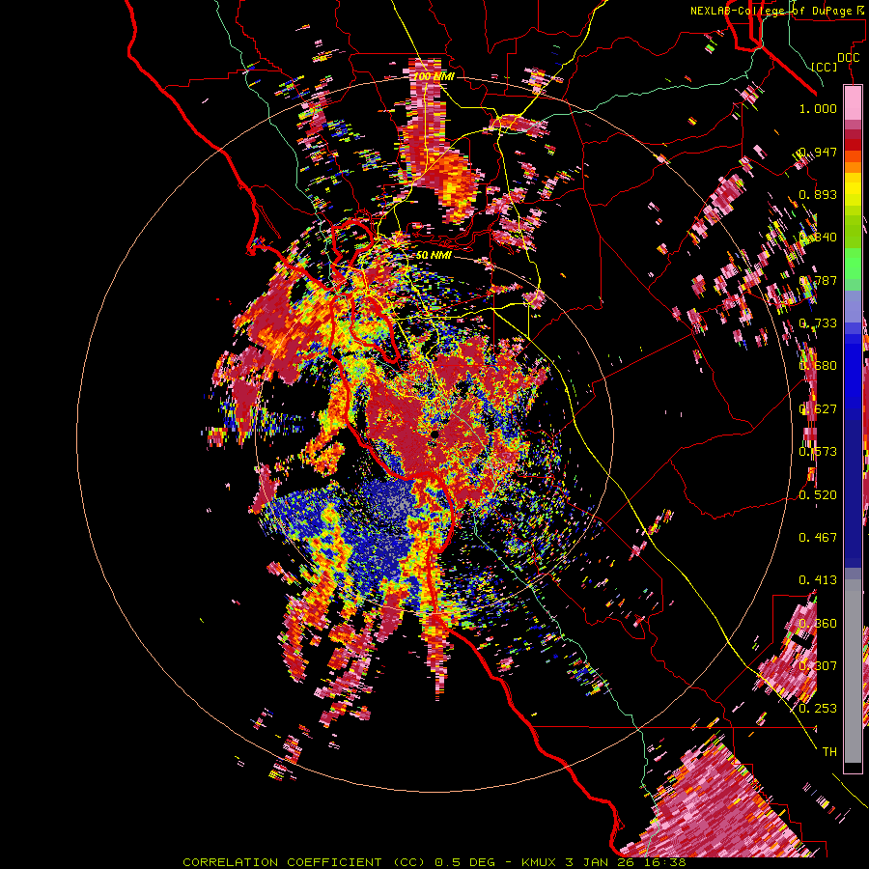The width and height of the screenshot is (869, 869).
Task: Click the 0.893 scale value
Action: [x=818, y=194]
